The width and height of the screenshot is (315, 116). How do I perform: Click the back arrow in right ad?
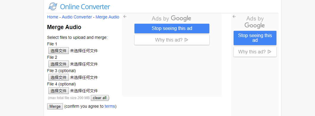(x=234, y=16)
